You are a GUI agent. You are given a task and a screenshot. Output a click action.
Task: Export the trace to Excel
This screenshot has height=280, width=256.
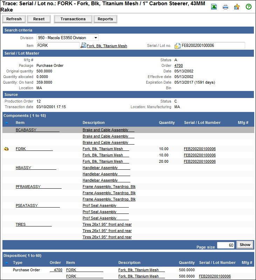pyautogui.click(x=214, y=7)
